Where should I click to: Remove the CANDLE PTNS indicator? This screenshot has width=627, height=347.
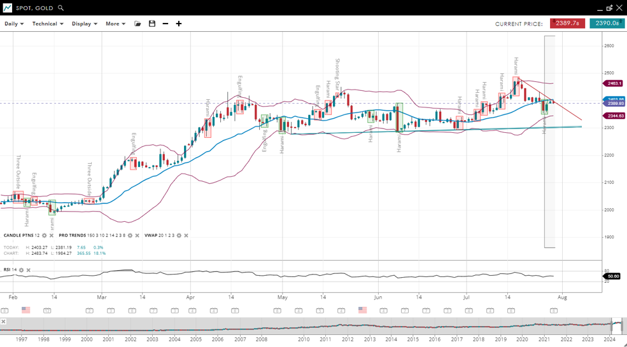click(52, 236)
